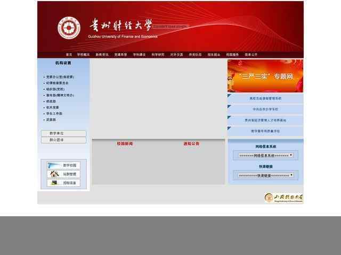Open 科学研究 in the navigation bar
The height and width of the screenshot is (255, 341).
click(158, 55)
